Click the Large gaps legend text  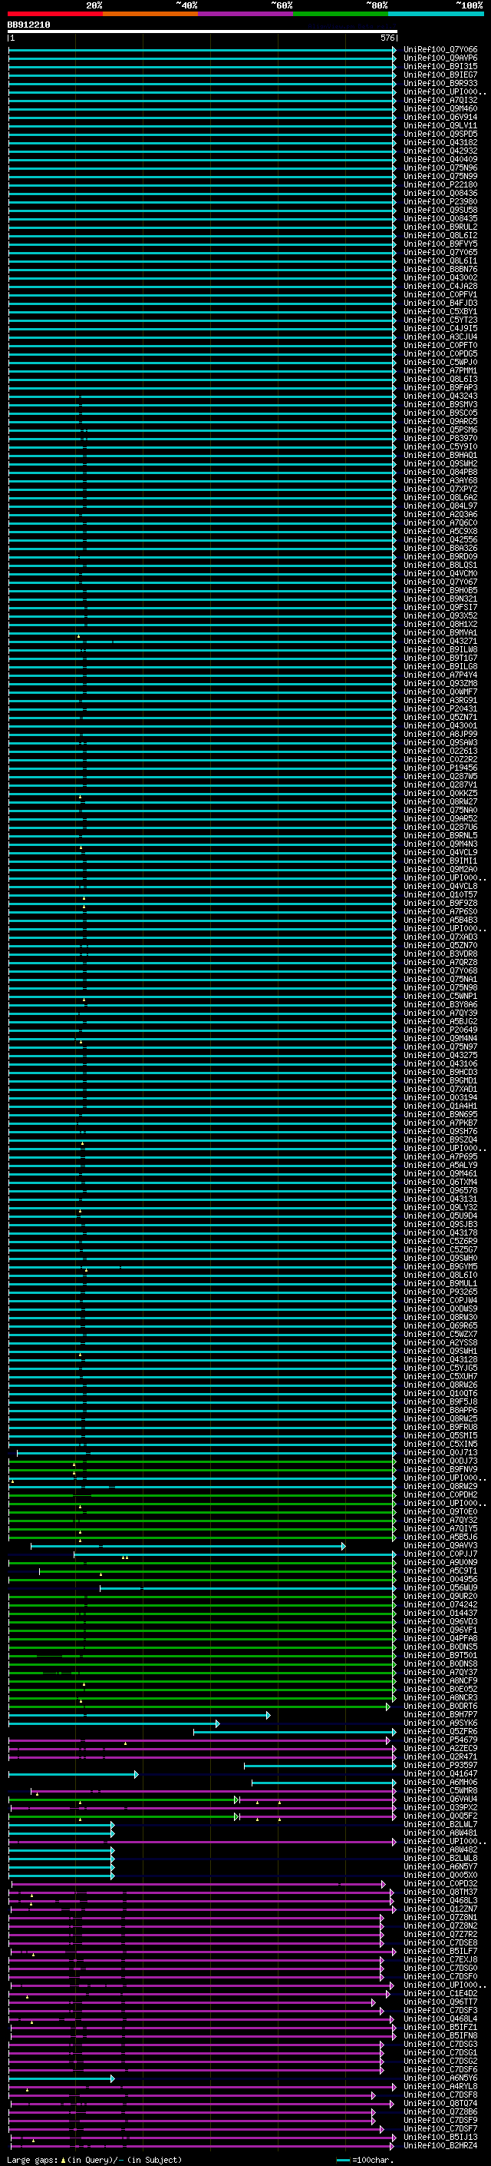click(x=32, y=2160)
